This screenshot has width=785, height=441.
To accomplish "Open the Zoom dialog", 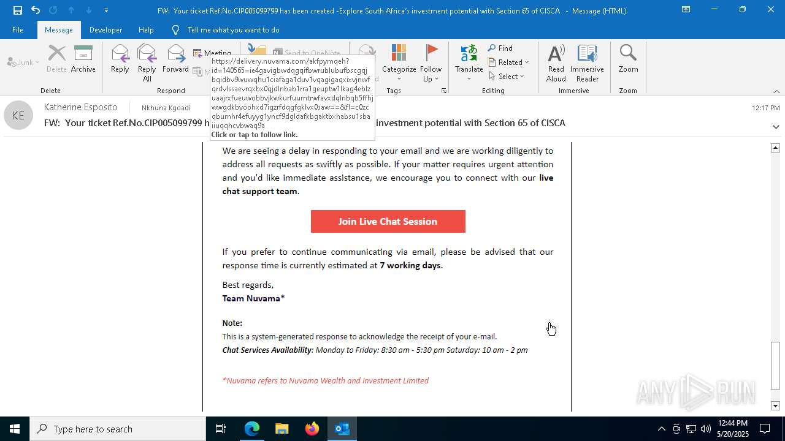I will 628,59.
